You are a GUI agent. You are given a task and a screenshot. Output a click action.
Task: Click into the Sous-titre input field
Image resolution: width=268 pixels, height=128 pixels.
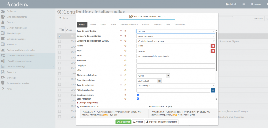point(176,61)
